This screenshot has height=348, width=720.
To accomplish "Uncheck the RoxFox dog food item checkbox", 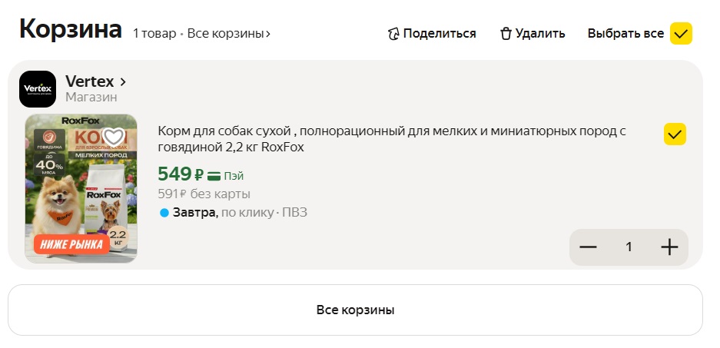I will coord(675,134).
